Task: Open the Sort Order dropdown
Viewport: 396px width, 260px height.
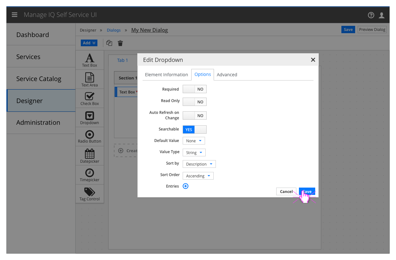Action: (198, 176)
